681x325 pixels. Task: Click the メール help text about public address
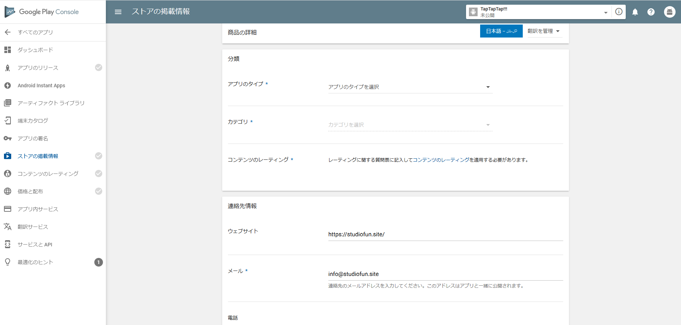point(426,286)
